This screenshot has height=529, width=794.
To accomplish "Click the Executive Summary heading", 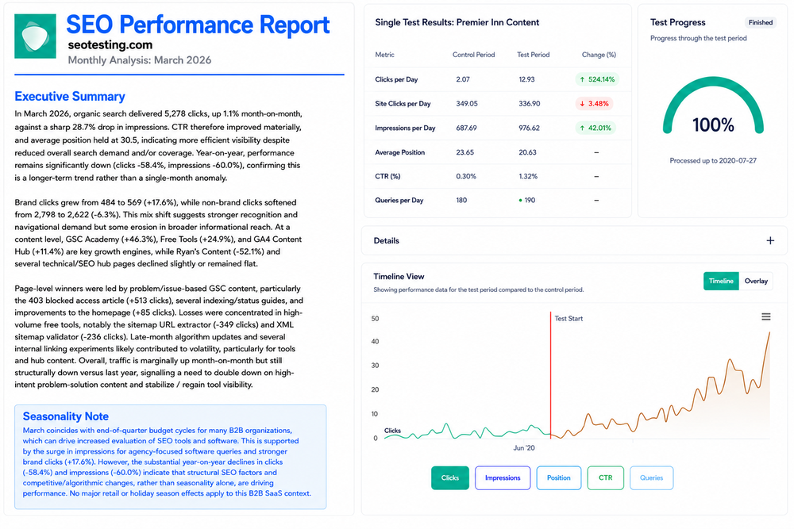I will (70, 96).
